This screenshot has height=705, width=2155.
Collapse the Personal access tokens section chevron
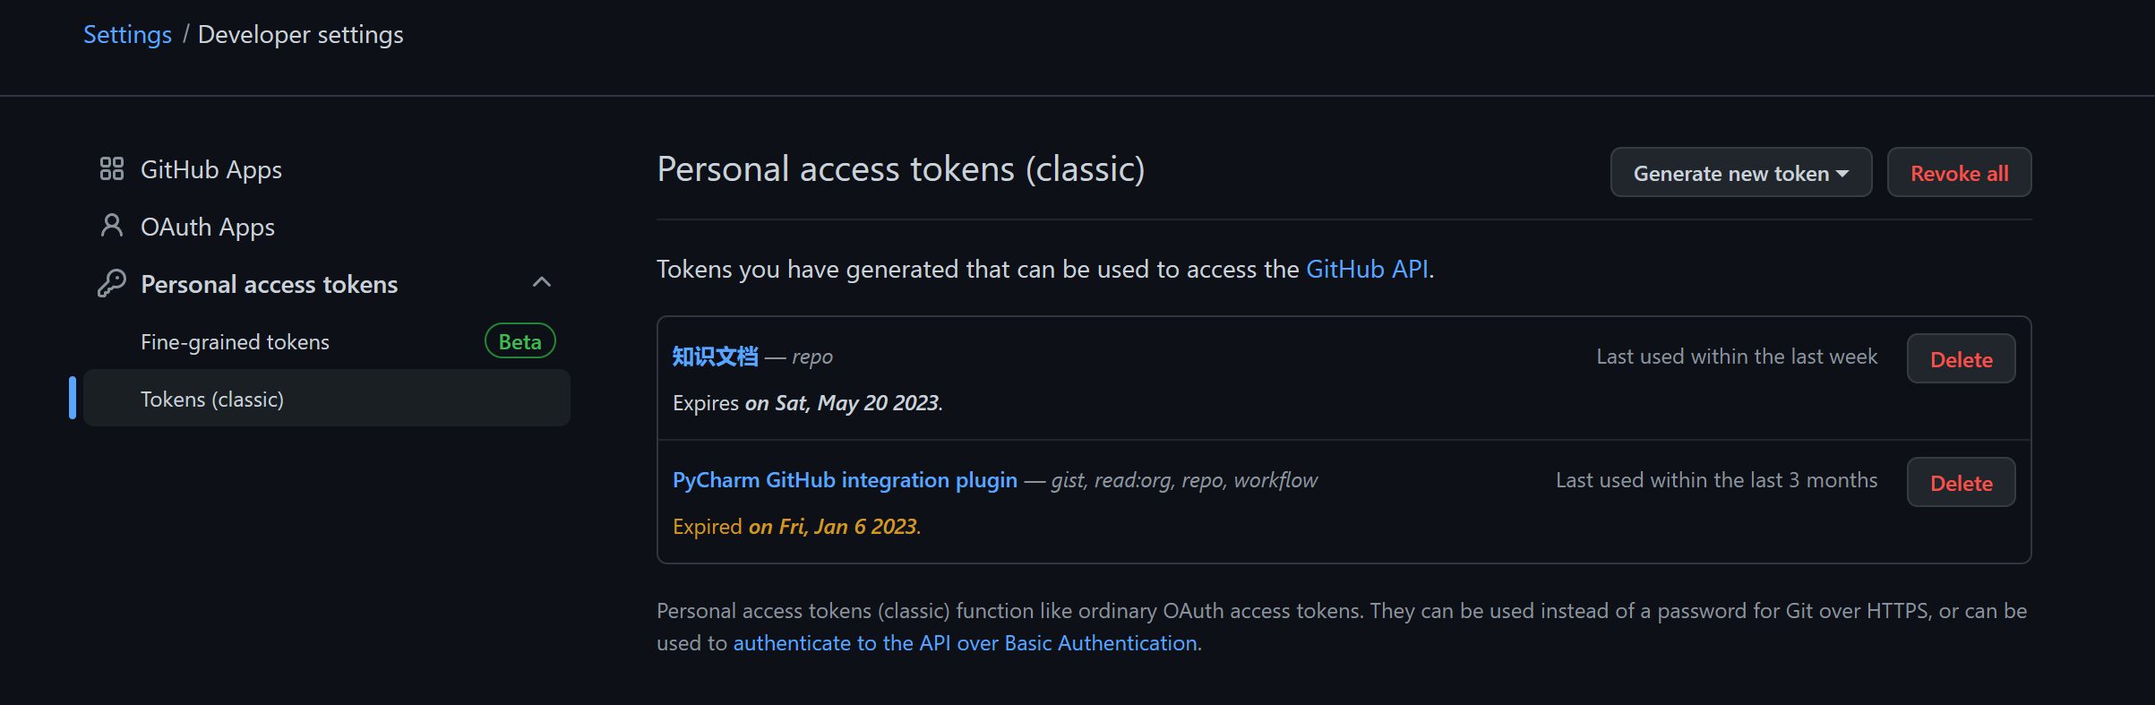[x=541, y=282]
